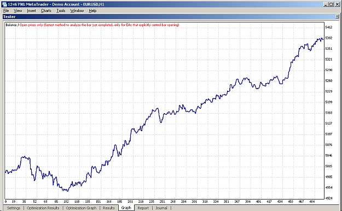Open the Tools menu
Viewport: 342px width, 211px height.
(x=61, y=11)
